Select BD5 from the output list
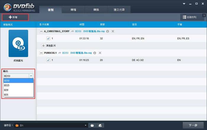 18,95
